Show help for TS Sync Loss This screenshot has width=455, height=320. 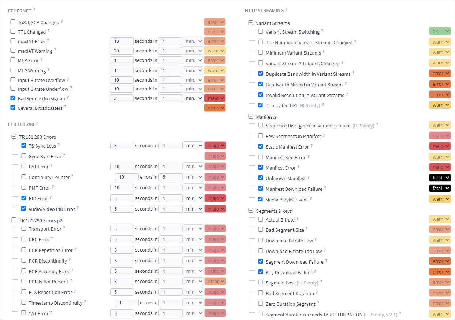click(x=59, y=145)
